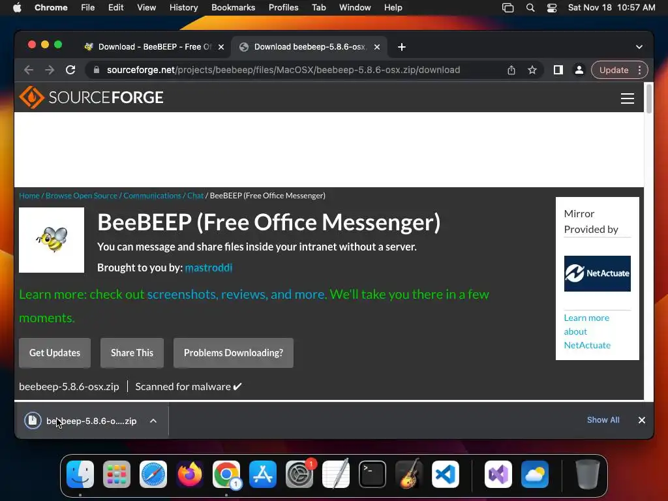Open the Window menu
Image resolution: width=668 pixels, height=501 pixels.
tap(355, 8)
